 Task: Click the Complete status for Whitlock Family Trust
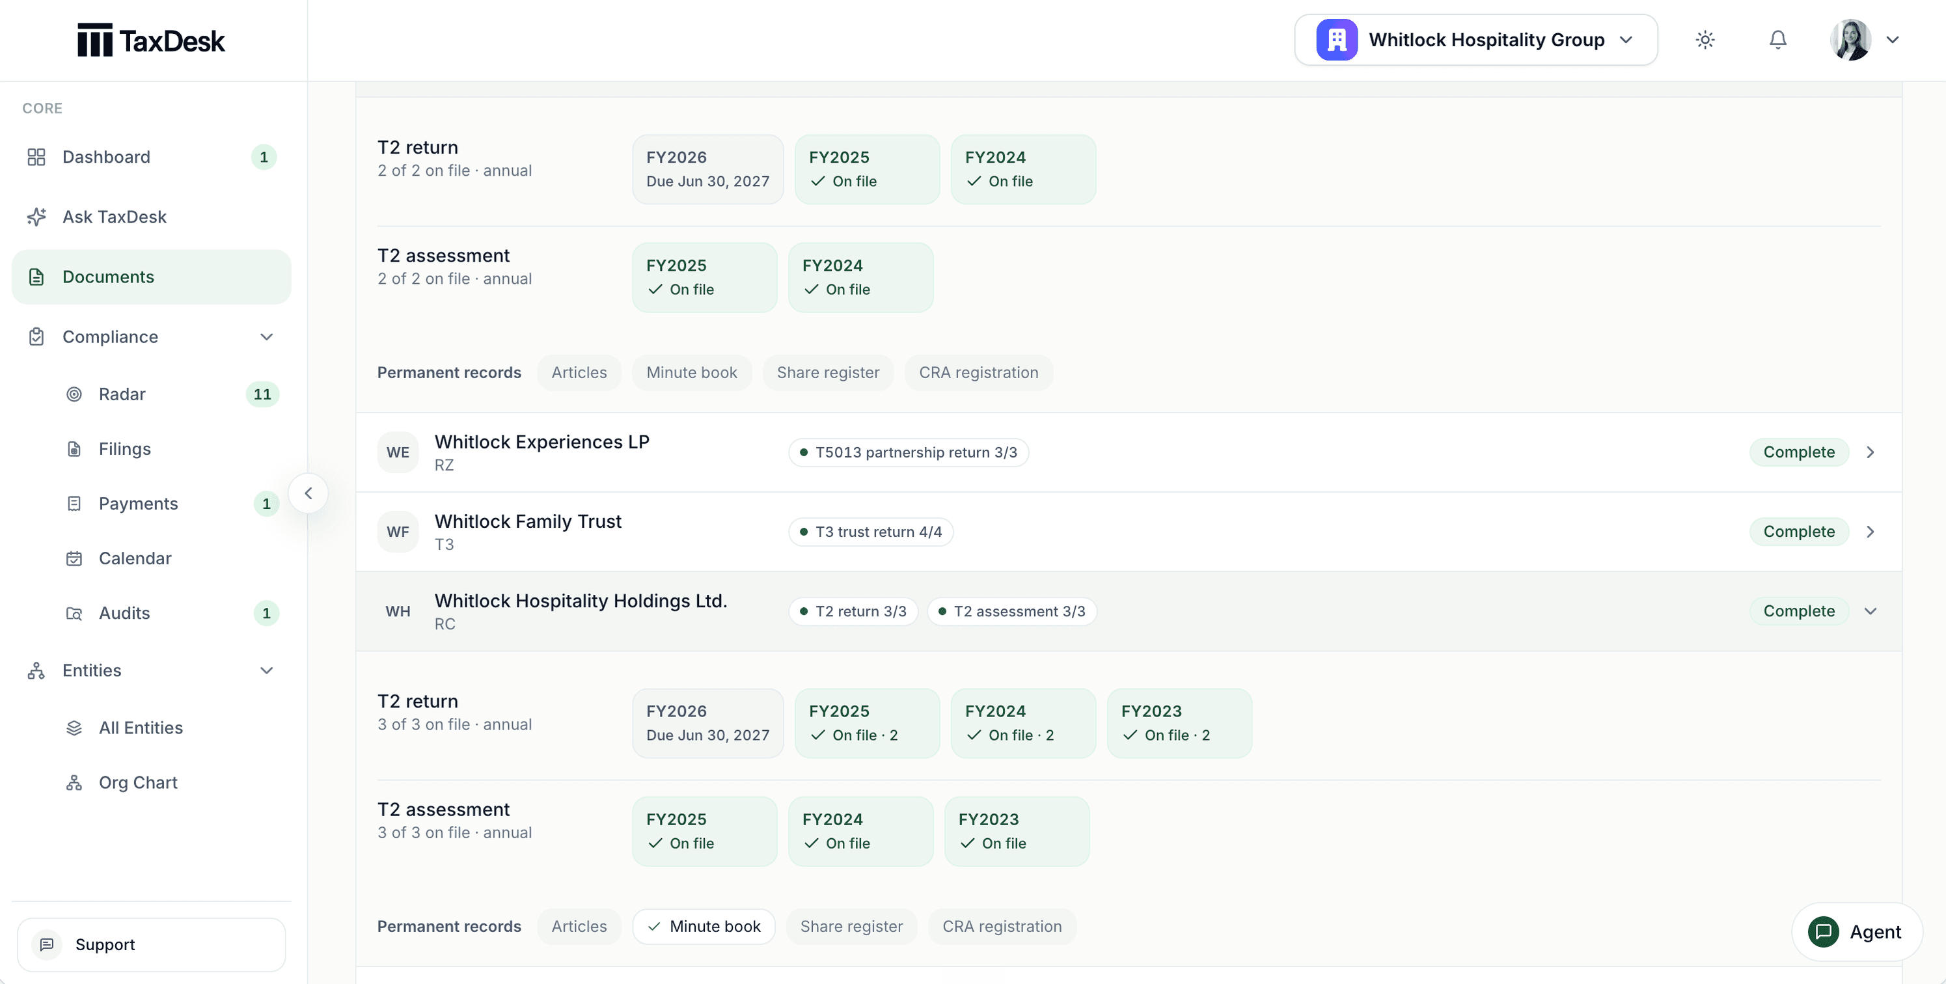[1799, 532]
